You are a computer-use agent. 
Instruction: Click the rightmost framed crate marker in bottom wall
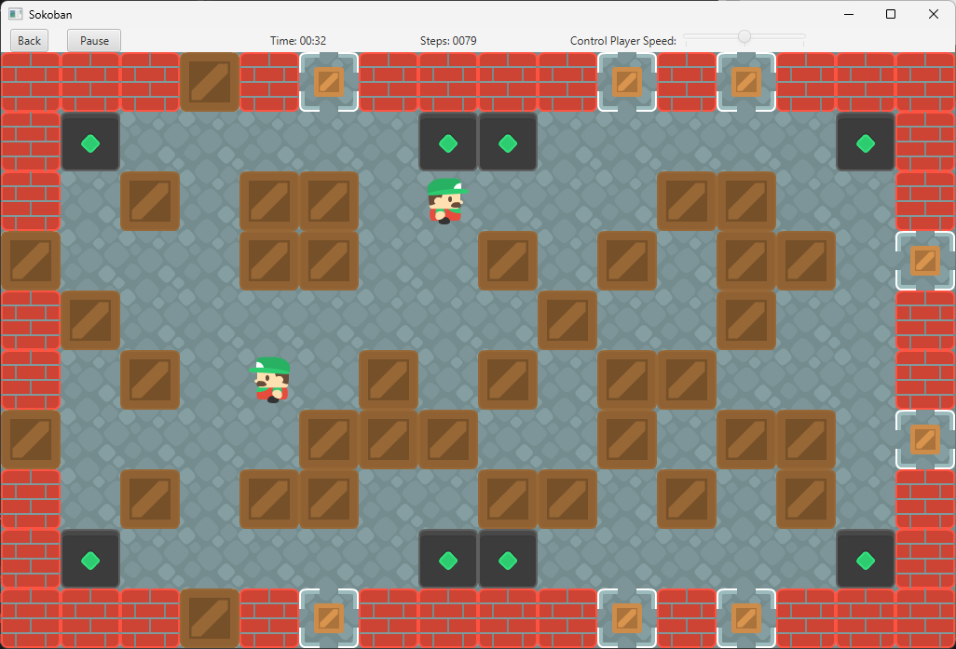(x=746, y=618)
